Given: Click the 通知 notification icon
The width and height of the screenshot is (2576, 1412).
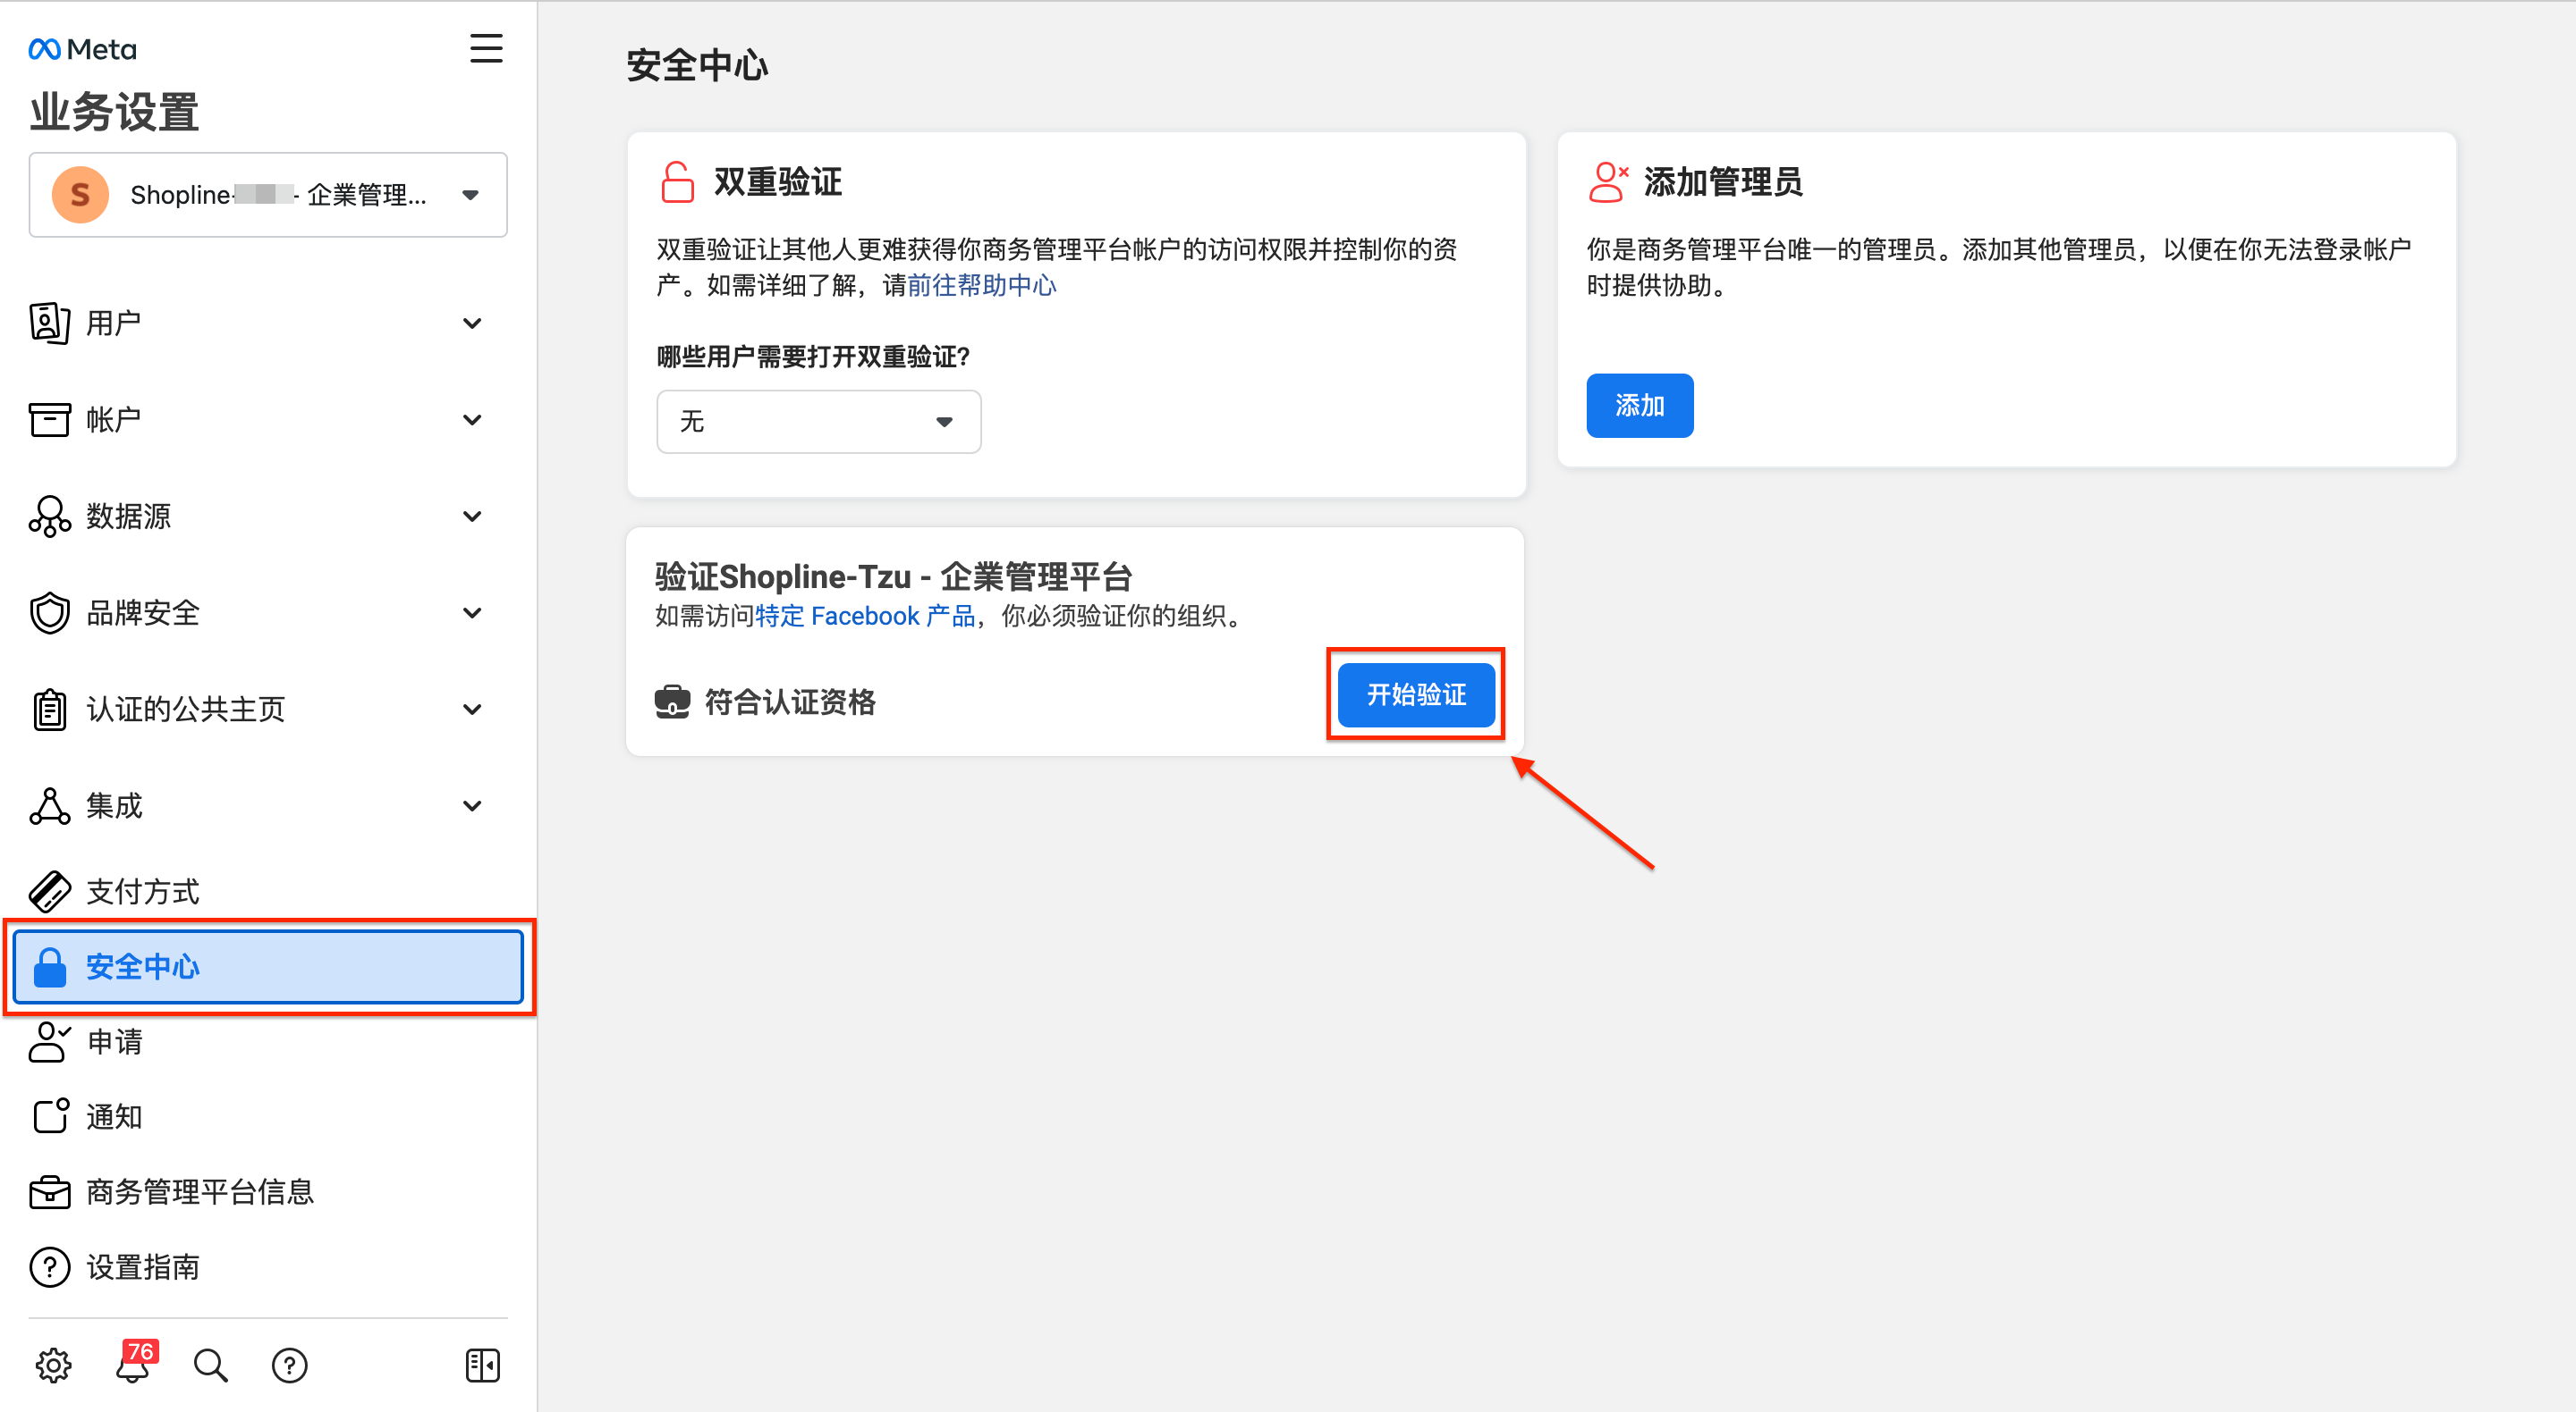Looking at the screenshot, I should 50,1115.
